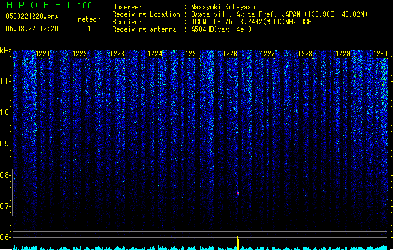Click the HROFFT 1.0.0 title text
394x250 pixels.
click(x=49, y=5)
